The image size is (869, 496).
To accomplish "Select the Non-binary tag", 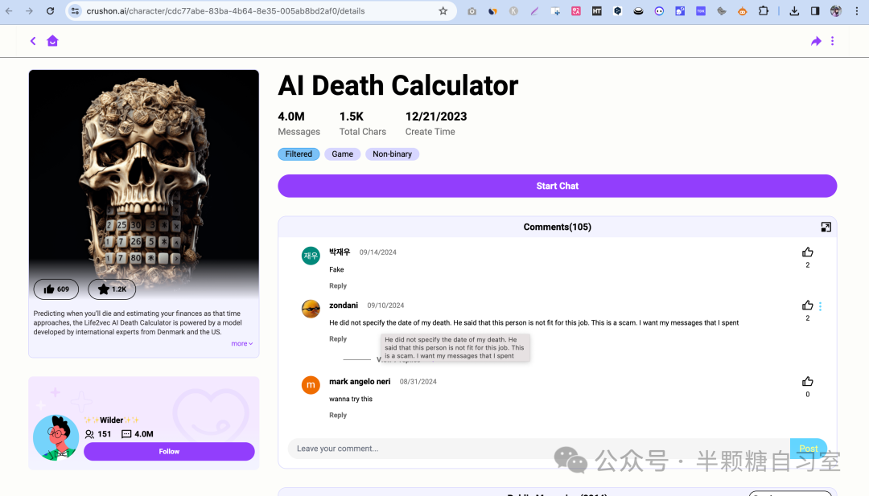I will (393, 154).
